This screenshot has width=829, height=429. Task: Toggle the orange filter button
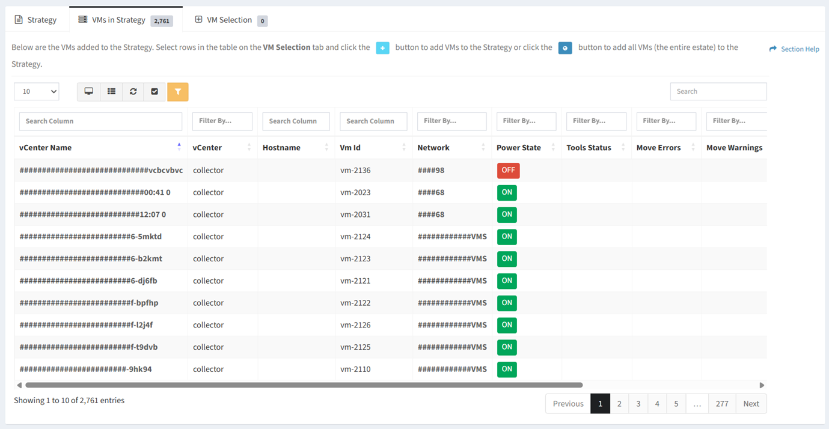point(178,91)
